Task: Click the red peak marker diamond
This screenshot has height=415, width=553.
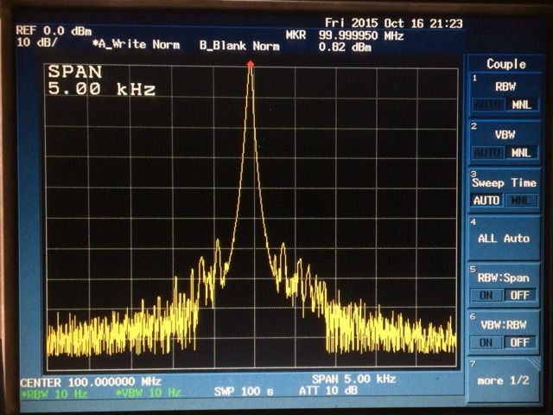Action: pos(251,64)
